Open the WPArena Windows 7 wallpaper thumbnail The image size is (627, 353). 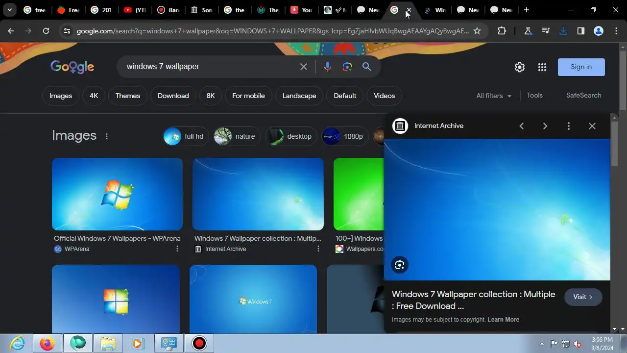(x=117, y=194)
